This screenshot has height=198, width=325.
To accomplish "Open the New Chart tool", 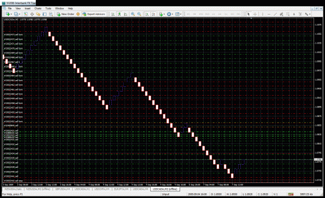I will [x=8, y=14].
